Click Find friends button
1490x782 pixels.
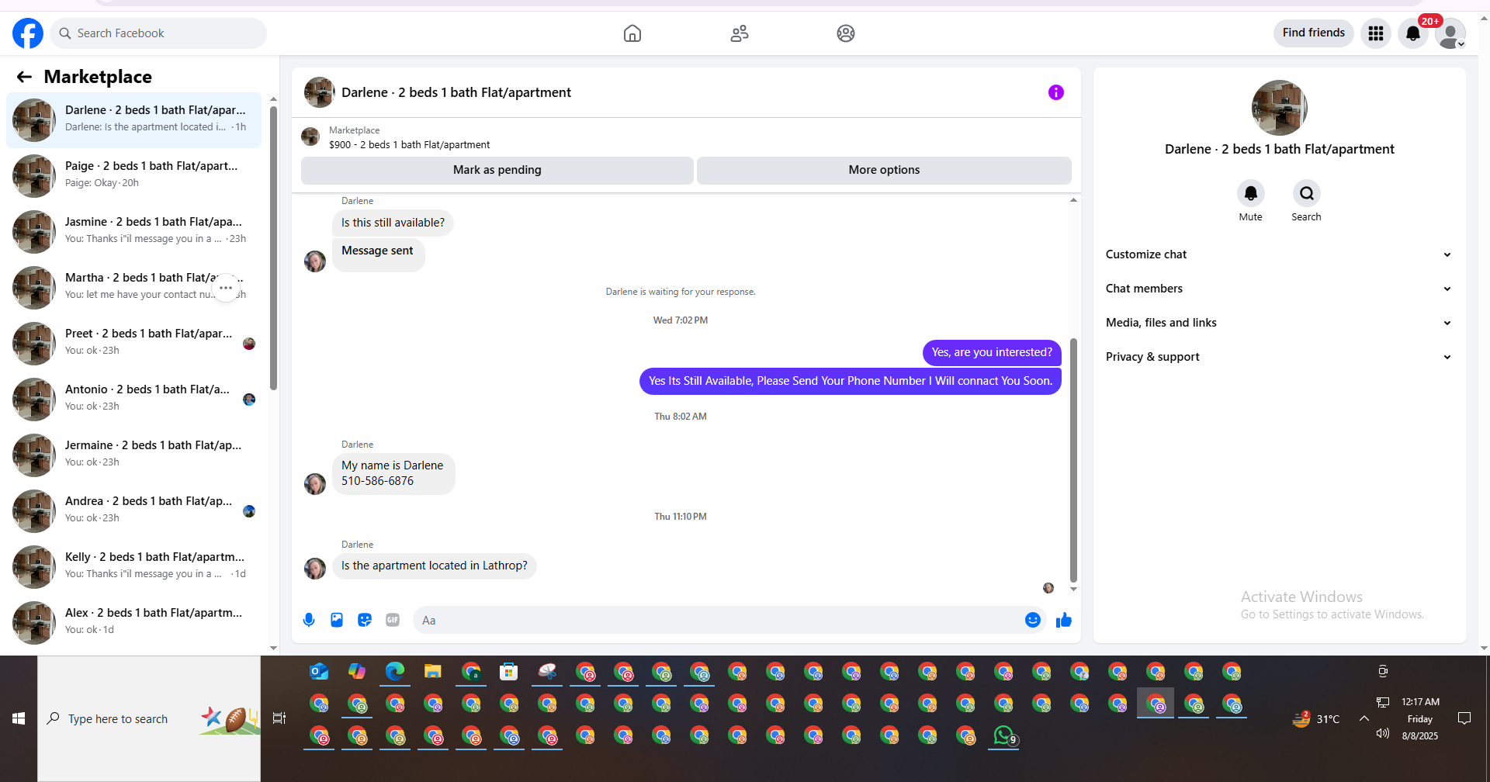point(1314,33)
